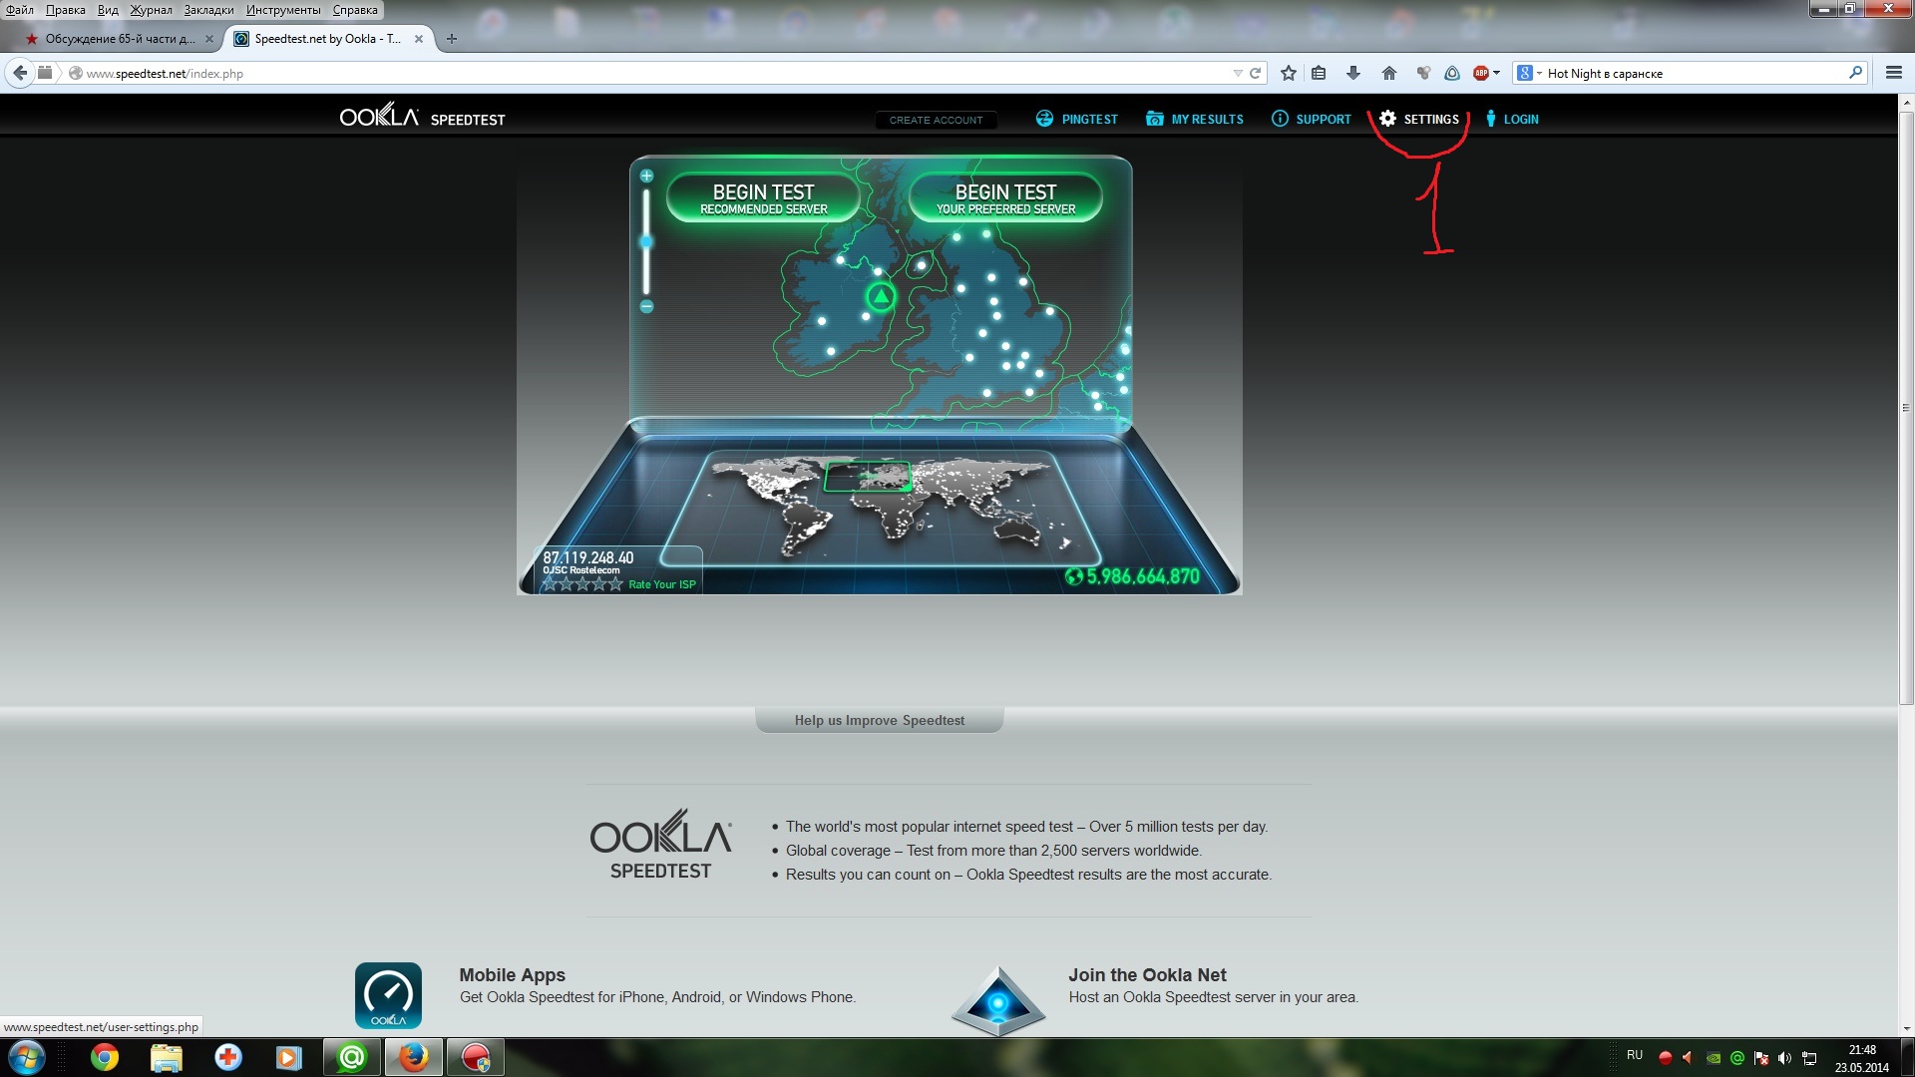Screen dimensions: 1915x1077
Task: Open the SUPPORT link
Action: [x=1312, y=119]
